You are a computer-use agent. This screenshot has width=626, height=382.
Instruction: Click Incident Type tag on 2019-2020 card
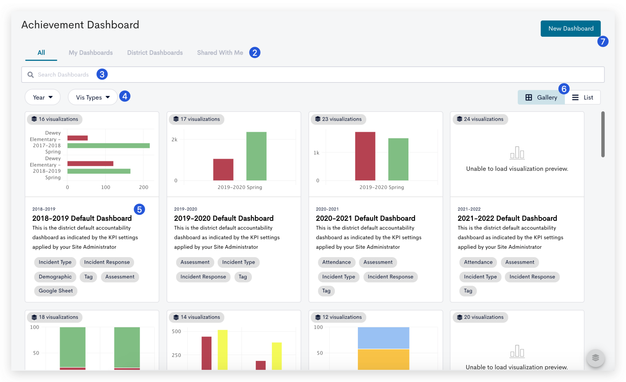coord(238,262)
